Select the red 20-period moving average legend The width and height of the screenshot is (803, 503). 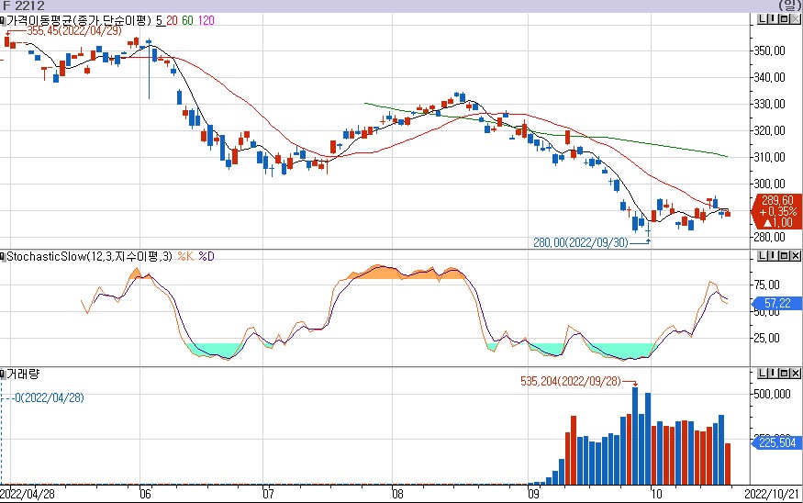click(x=173, y=20)
